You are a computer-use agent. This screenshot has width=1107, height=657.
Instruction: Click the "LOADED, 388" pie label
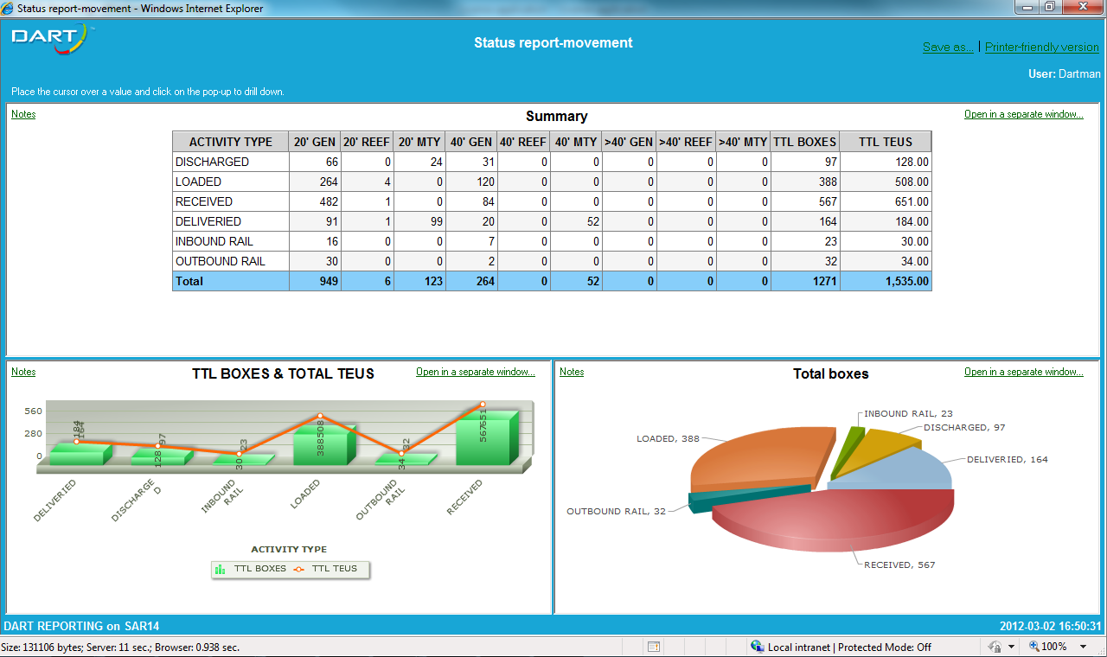668,438
